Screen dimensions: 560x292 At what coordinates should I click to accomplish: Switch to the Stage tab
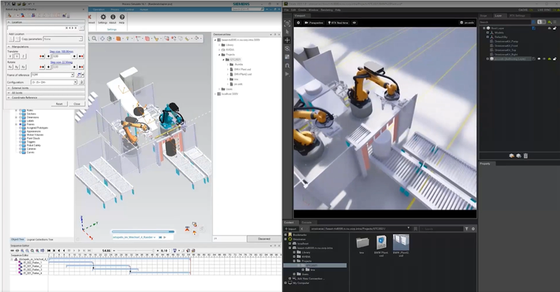(x=483, y=16)
